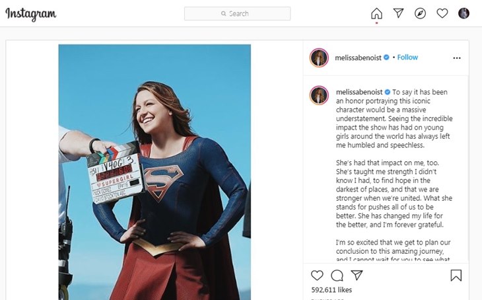Viewport: 482px width, 300px height.
Task: Click the Search field
Action: tap(237, 13)
